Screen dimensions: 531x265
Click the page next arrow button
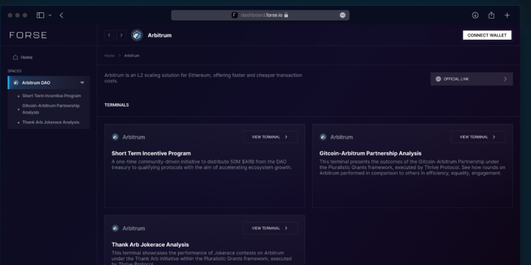[x=121, y=35]
